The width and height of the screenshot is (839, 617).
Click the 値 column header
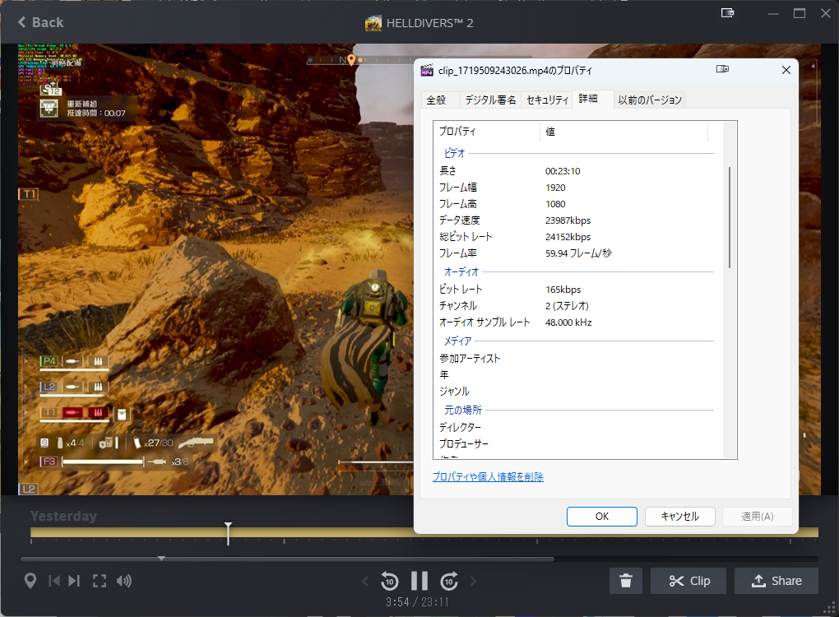coord(623,132)
